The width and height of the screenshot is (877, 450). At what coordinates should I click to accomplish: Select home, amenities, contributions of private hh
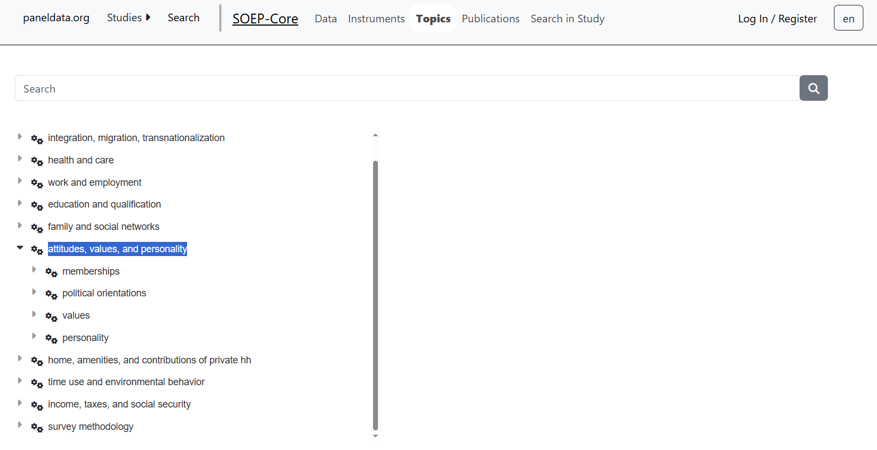tap(149, 360)
